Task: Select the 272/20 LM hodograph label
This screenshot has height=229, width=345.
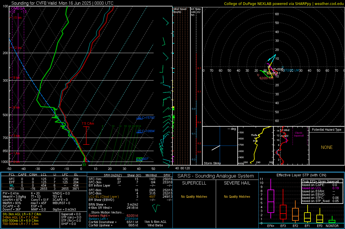Action: (291, 70)
